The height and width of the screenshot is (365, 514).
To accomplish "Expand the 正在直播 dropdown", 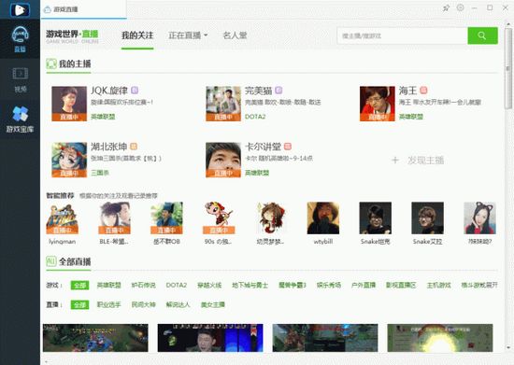I will coord(188,35).
